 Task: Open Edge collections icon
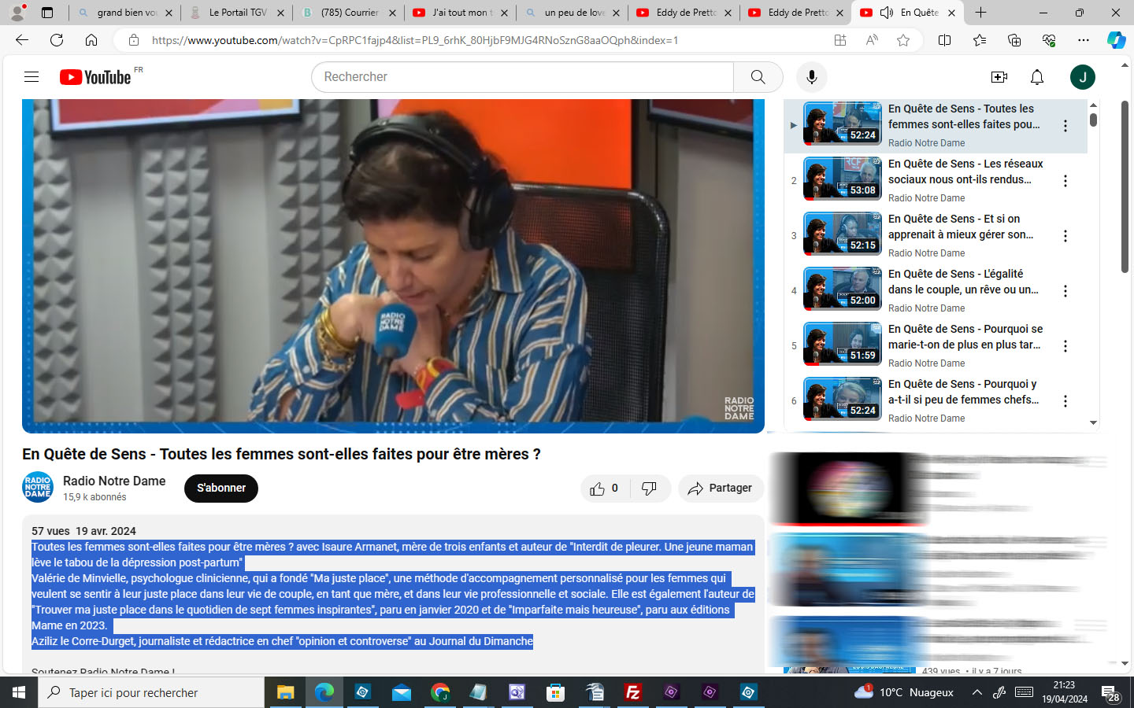pos(1014,40)
